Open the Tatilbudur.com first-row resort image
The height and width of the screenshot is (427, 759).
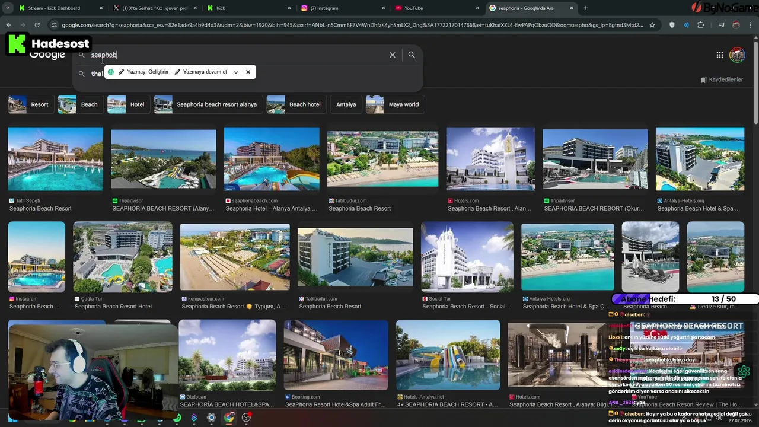pos(383,159)
